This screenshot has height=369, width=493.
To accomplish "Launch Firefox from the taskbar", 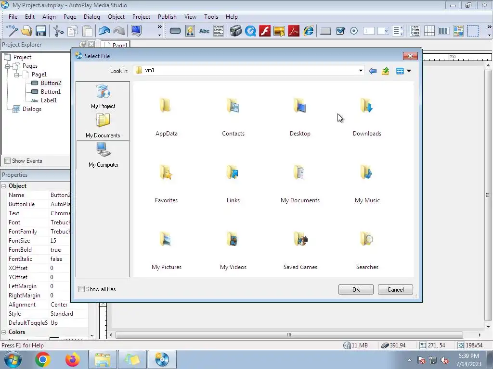I will (73, 359).
